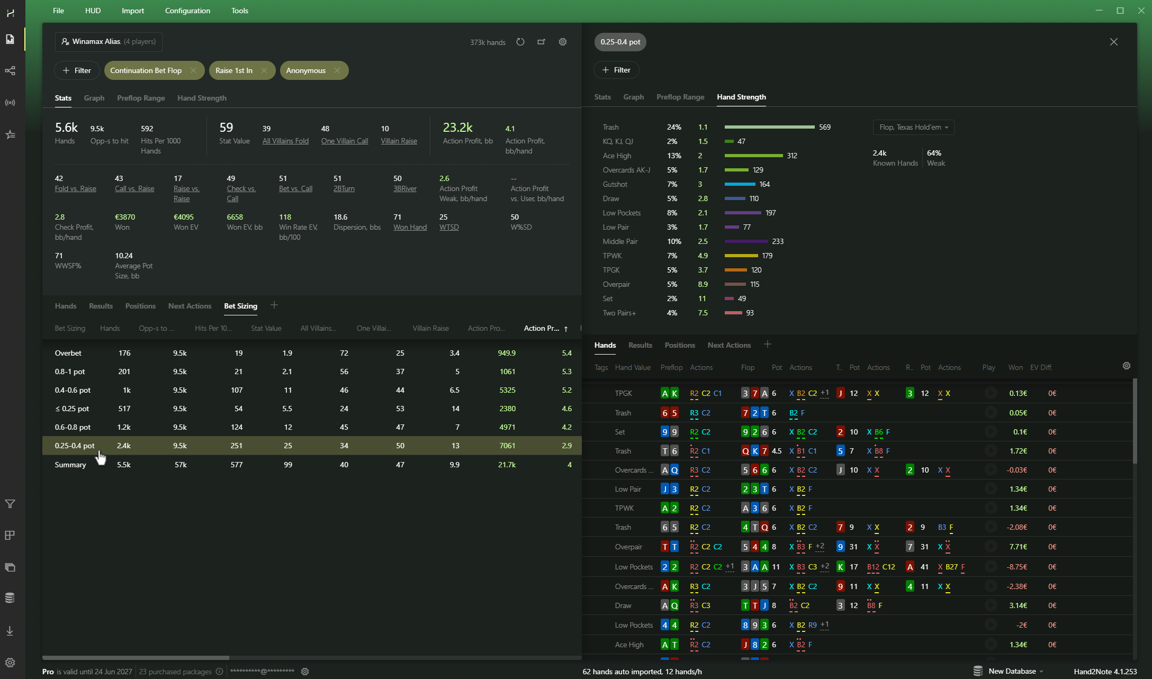1152x679 pixels.
Task: Open the Configuration menu
Action: 187,11
